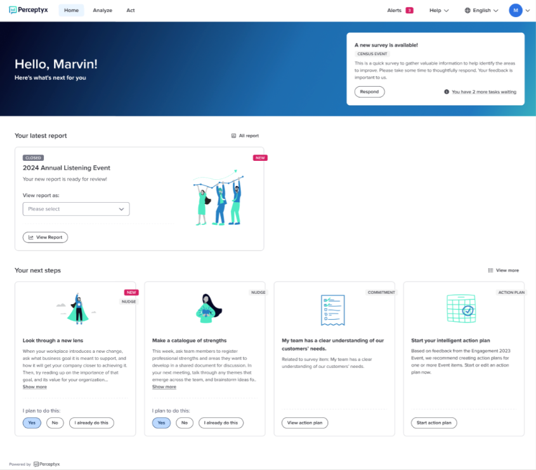Show more of 'Make a catalogue of strengths'
This screenshot has width=536, height=470.
click(x=164, y=387)
